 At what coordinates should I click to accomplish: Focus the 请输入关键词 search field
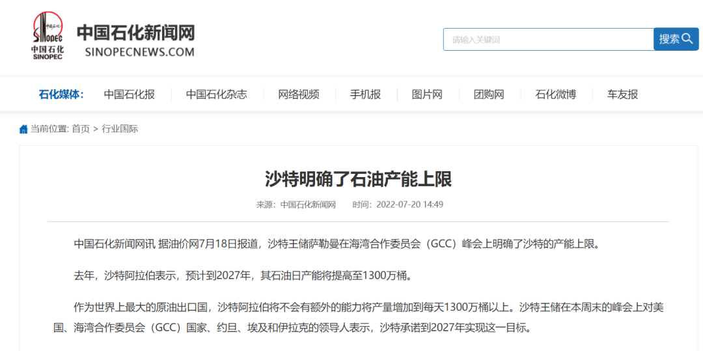coord(548,40)
